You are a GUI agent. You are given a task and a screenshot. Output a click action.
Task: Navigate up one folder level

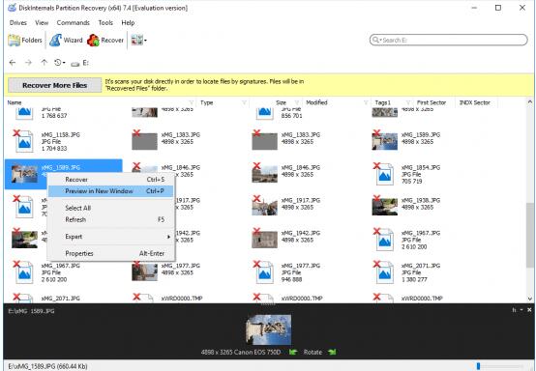[x=45, y=63]
